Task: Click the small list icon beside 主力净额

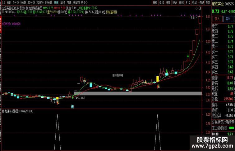Action: tap(226, 128)
